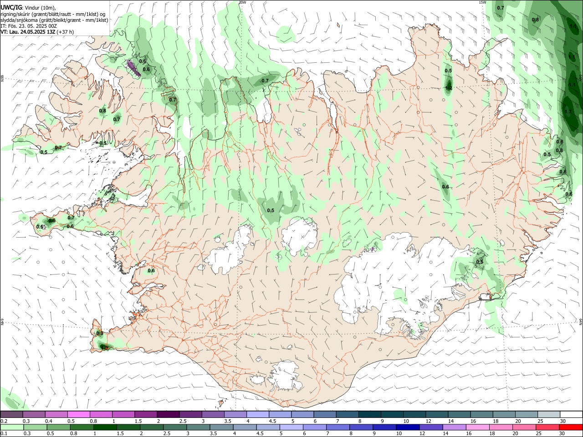Viewport: 583px width, 437px height.
Task: Click the rigning/skúrir legend description line
Action: (x=52, y=14)
